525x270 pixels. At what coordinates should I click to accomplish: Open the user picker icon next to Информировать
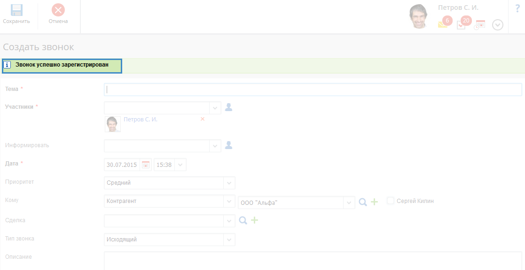228,145
